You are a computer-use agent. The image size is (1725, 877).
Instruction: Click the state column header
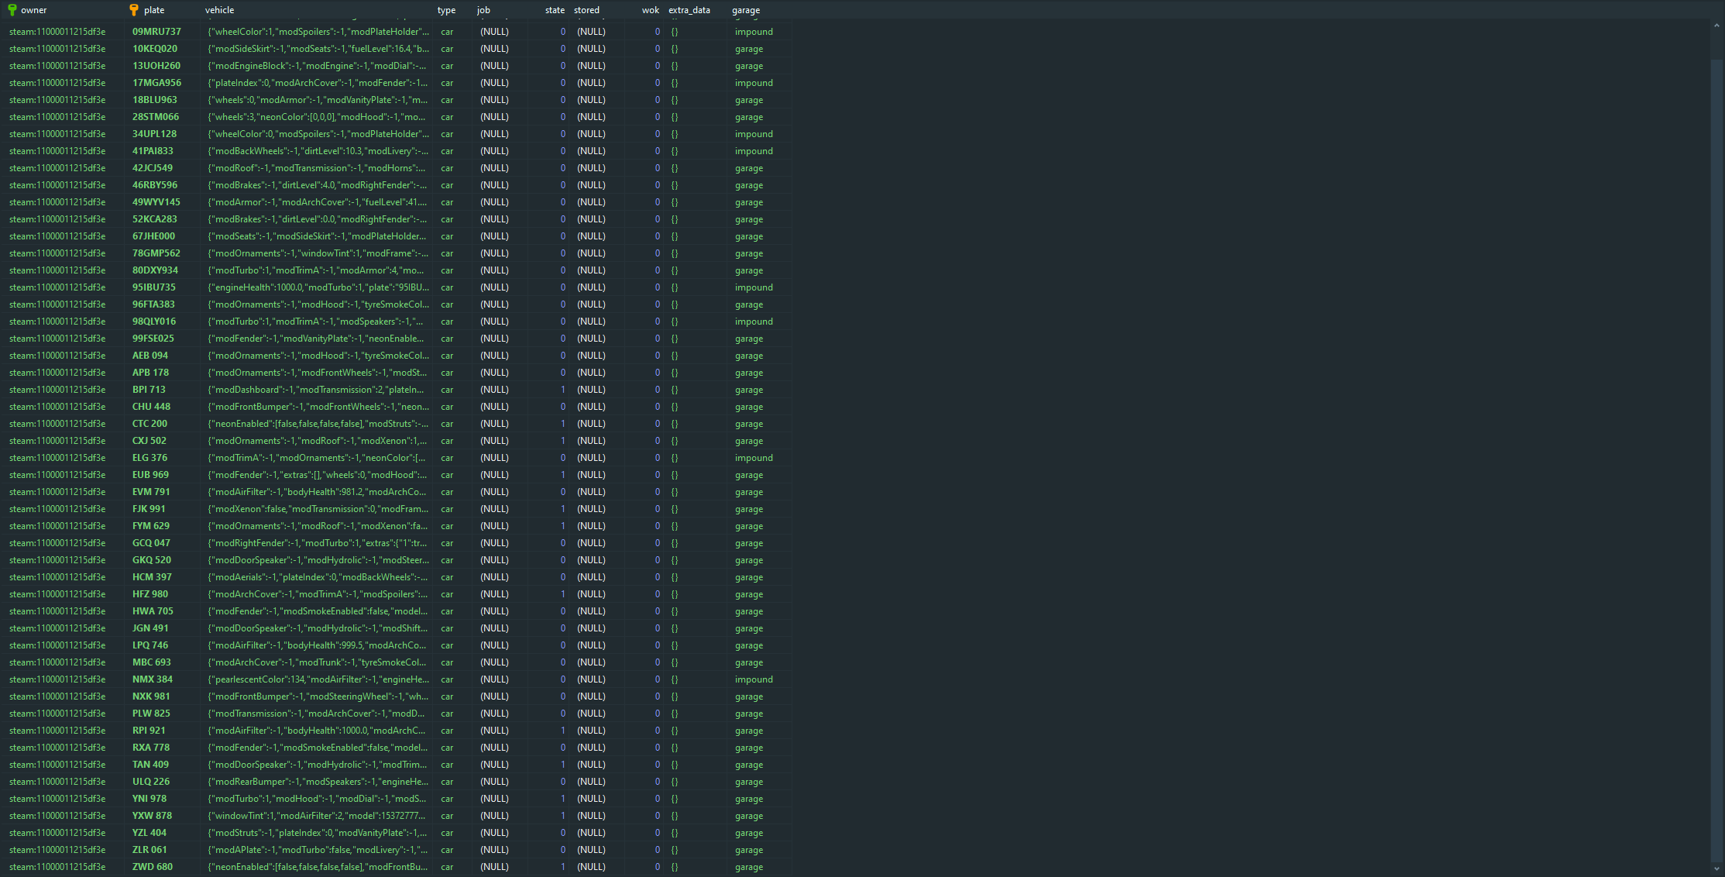coord(555,10)
